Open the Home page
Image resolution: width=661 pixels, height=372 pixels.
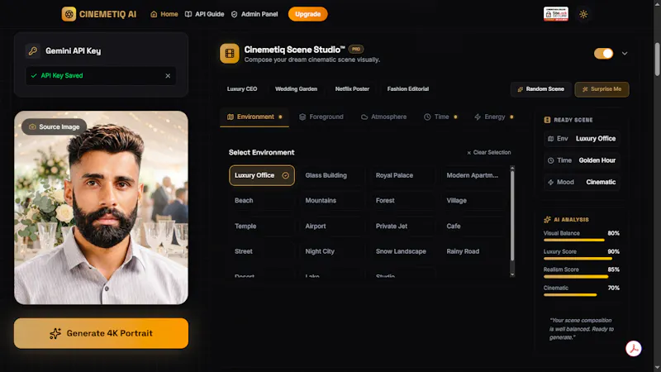(x=164, y=14)
